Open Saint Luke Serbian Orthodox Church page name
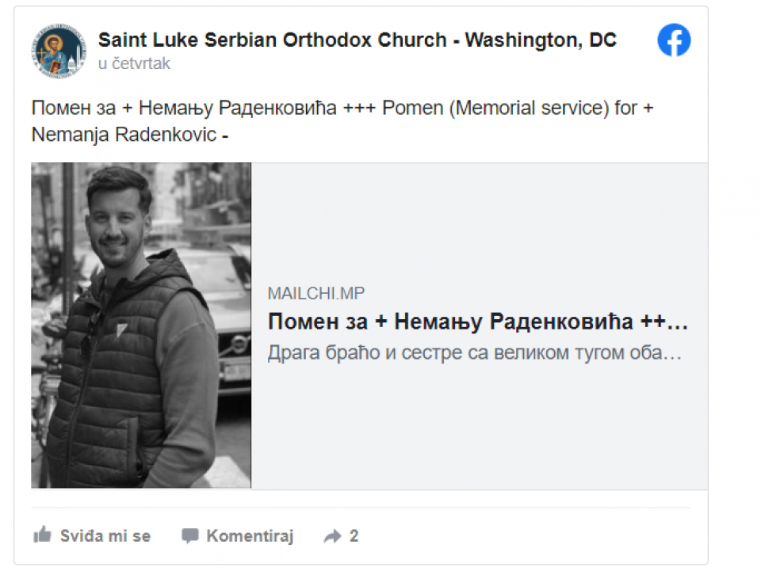The width and height of the screenshot is (761, 575). coord(358,40)
